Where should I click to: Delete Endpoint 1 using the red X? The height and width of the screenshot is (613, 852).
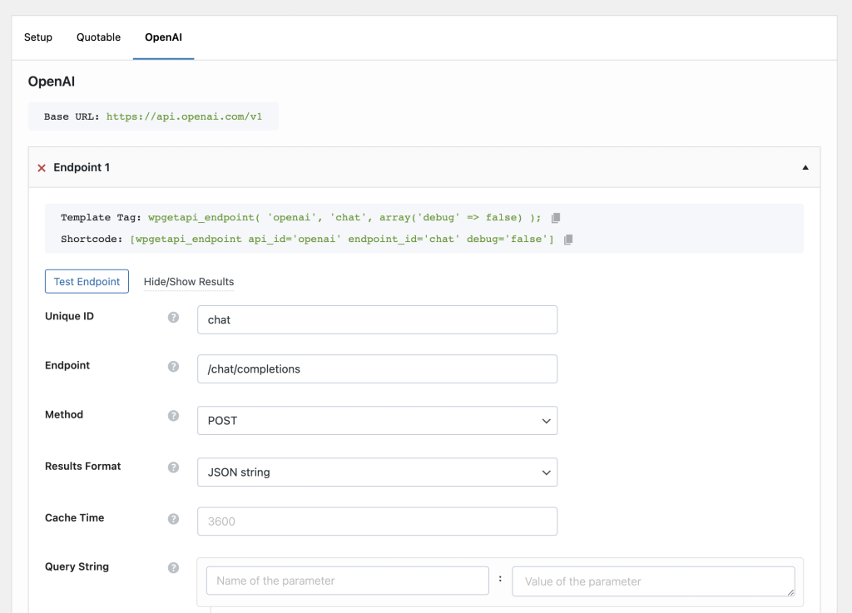coord(42,167)
